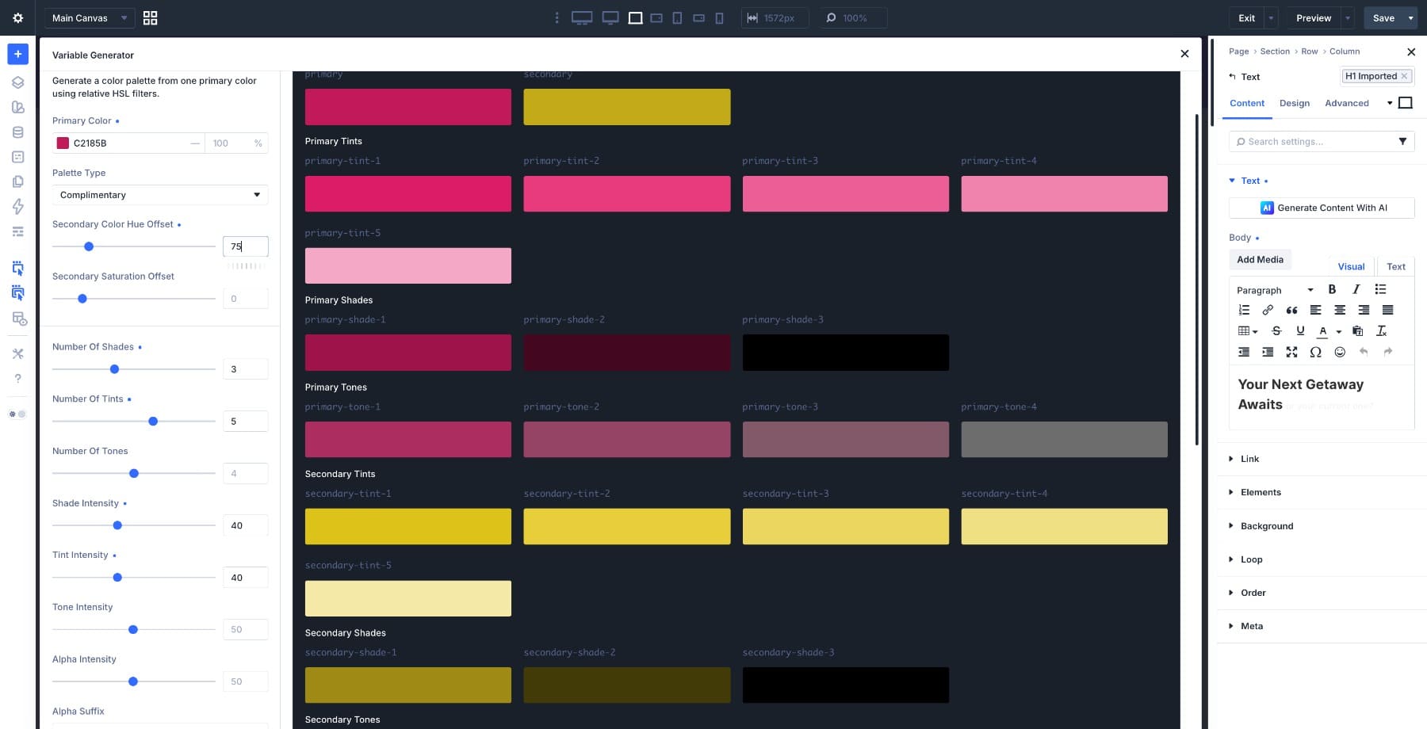Click the Add Media button
The width and height of the screenshot is (1427, 729).
1260,259
